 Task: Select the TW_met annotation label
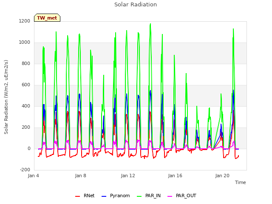pyautogui.click(x=47, y=18)
